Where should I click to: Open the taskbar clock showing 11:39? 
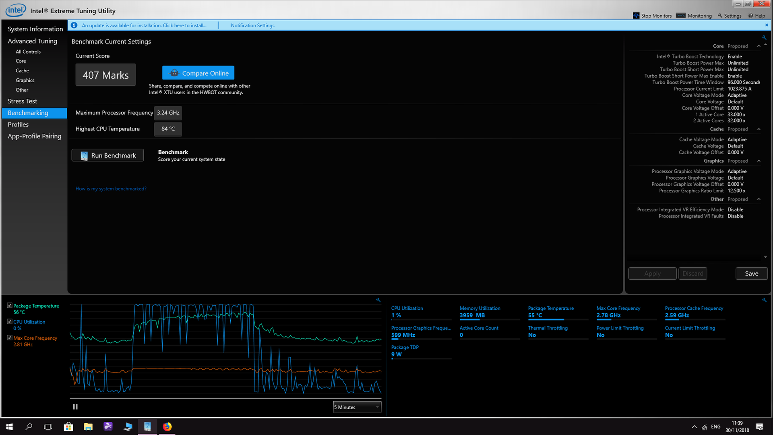[x=737, y=427]
